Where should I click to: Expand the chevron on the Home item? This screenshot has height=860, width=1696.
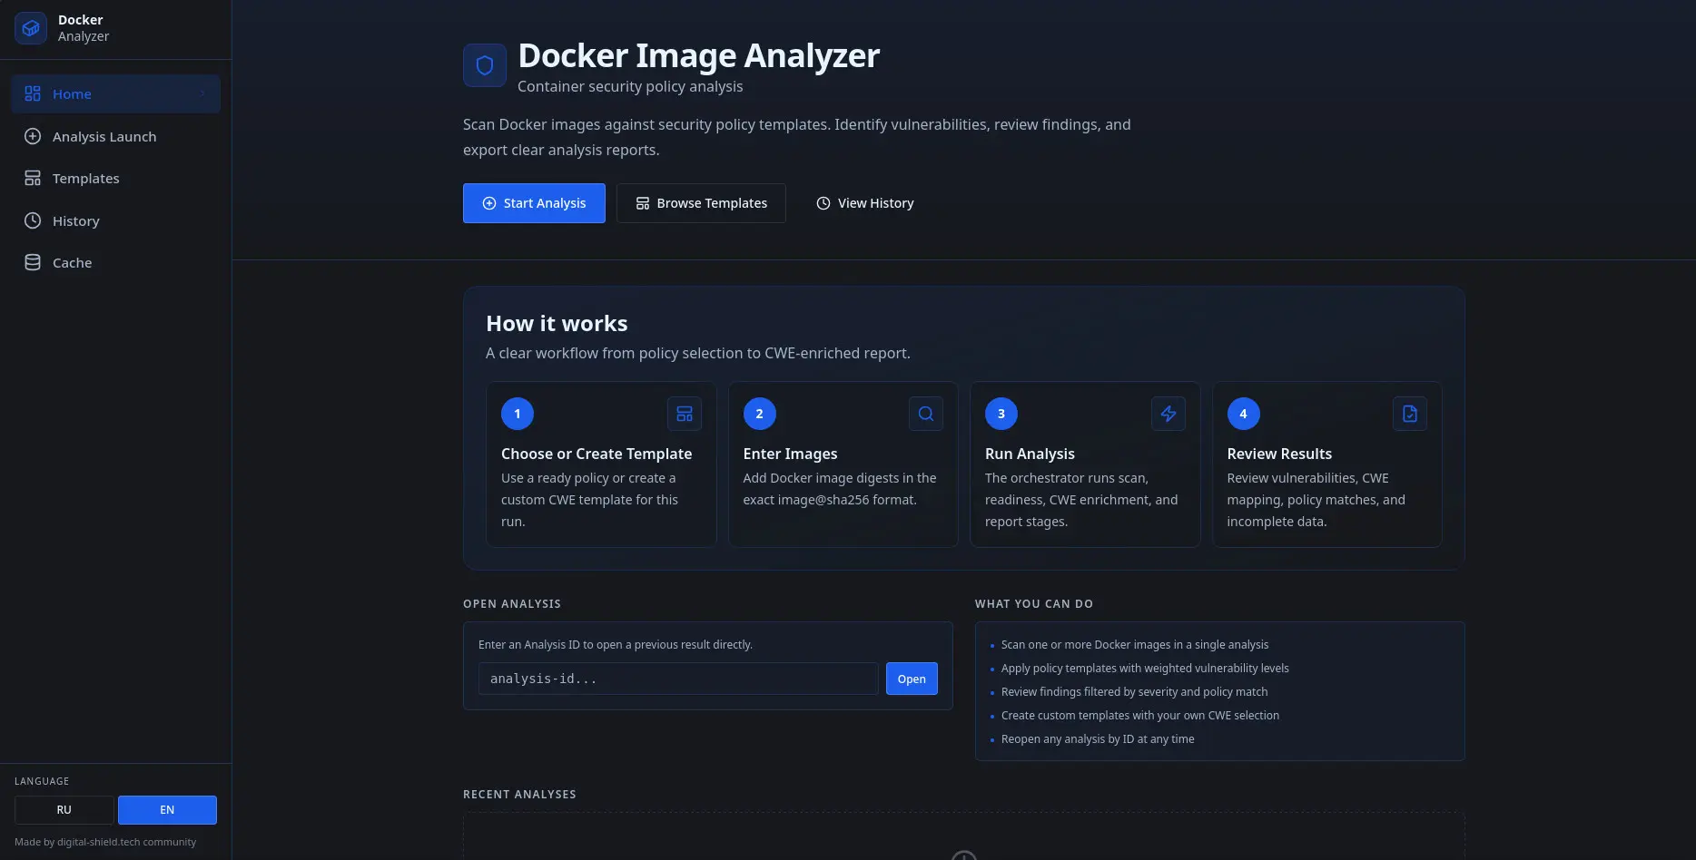pos(202,93)
